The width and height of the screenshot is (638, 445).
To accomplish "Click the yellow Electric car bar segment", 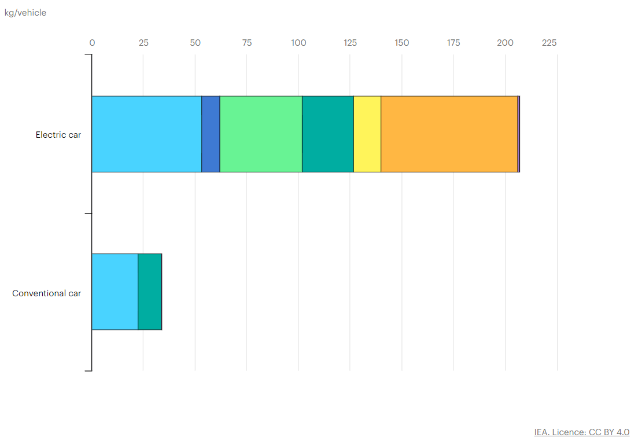I will (x=367, y=134).
